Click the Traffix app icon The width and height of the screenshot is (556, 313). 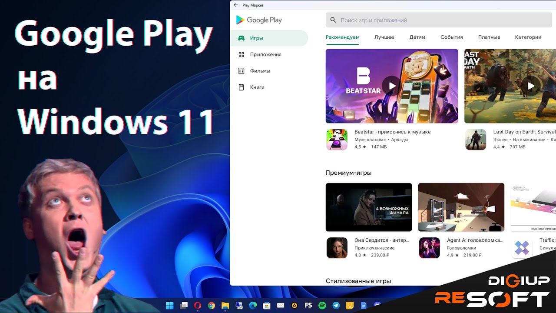point(522,248)
